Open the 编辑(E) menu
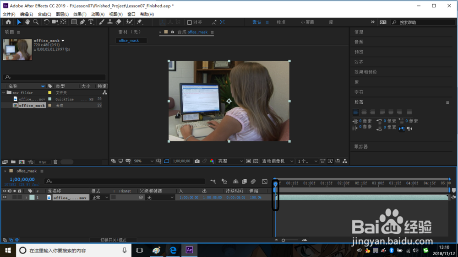This screenshot has width=458, height=257. point(27,14)
